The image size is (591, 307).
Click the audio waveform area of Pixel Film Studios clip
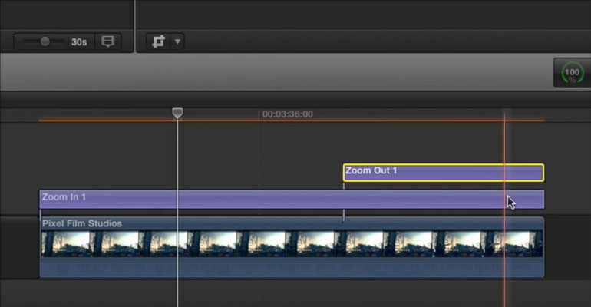[x=292, y=268]
